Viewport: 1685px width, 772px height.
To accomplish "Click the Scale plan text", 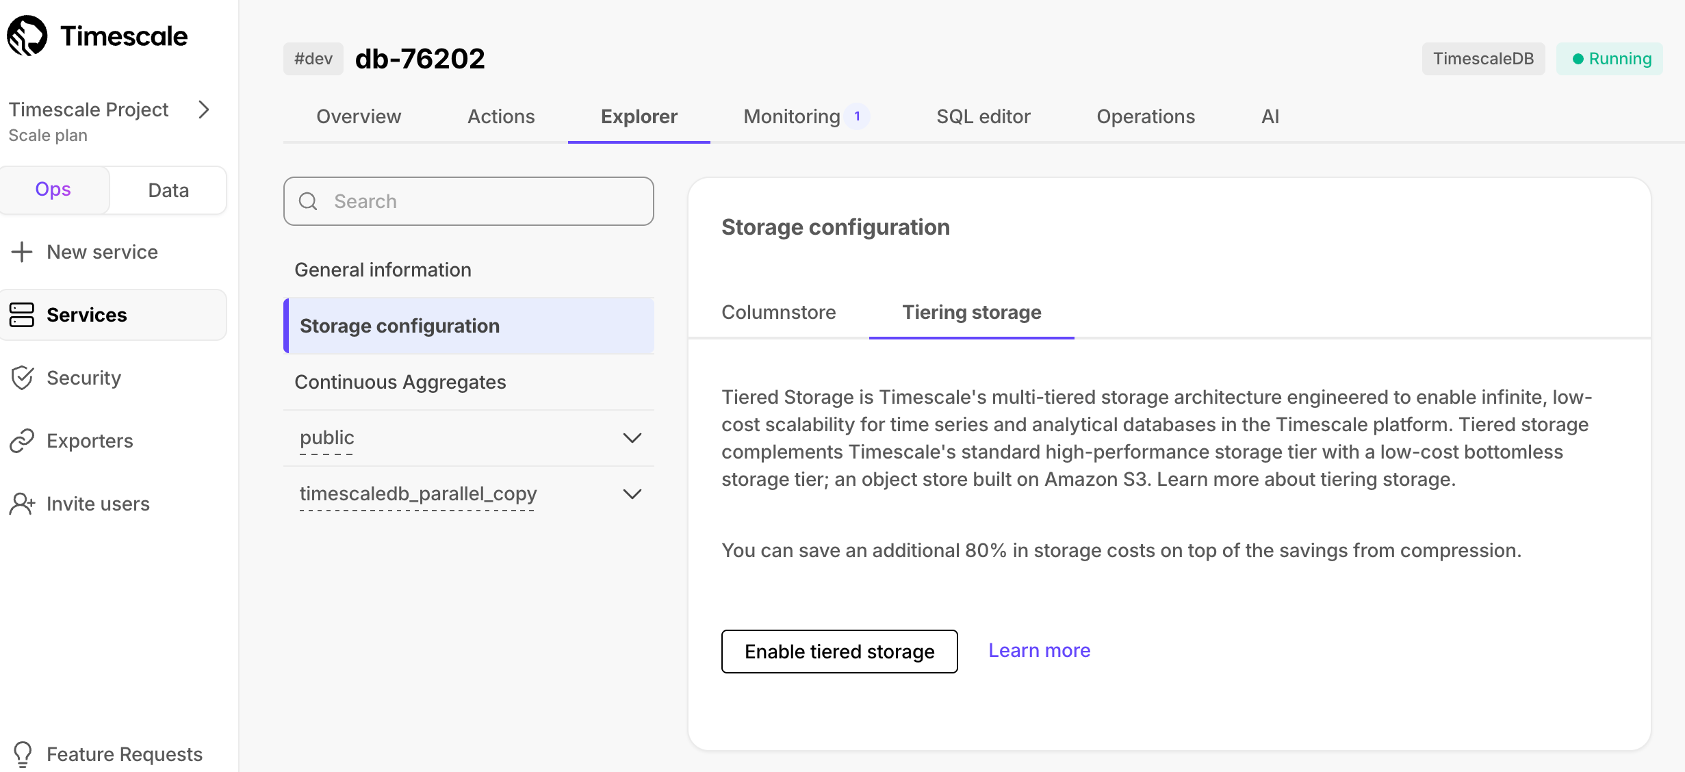I will [x=48, y=136].
